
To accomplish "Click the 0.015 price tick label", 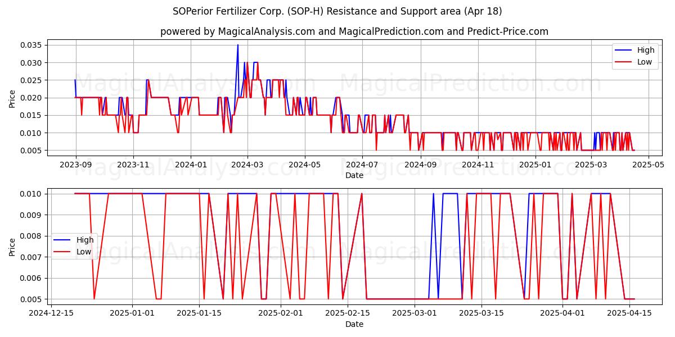I will 31,115.
